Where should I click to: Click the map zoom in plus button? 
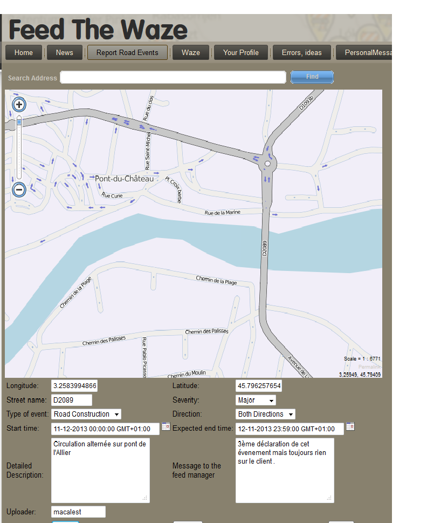19,105
